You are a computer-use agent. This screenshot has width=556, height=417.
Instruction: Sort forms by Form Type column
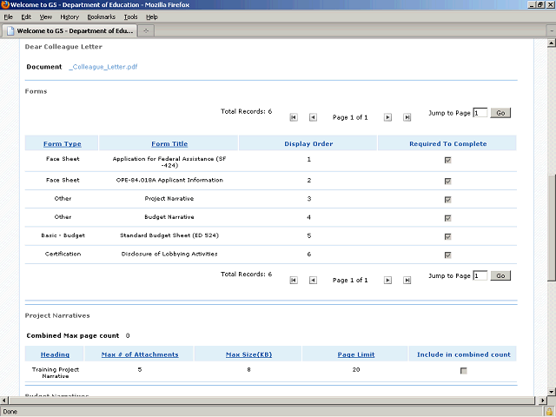point(62,143)
